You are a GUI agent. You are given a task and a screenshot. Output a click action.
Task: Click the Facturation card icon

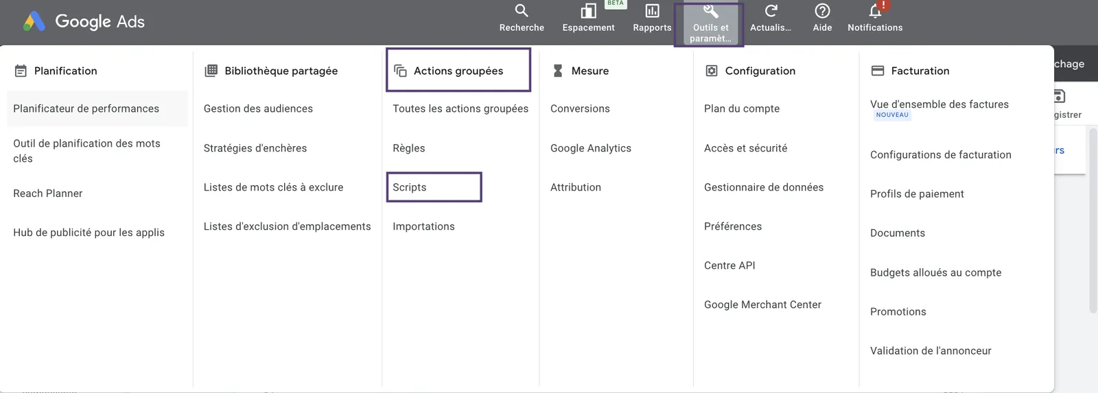[877, 71]
